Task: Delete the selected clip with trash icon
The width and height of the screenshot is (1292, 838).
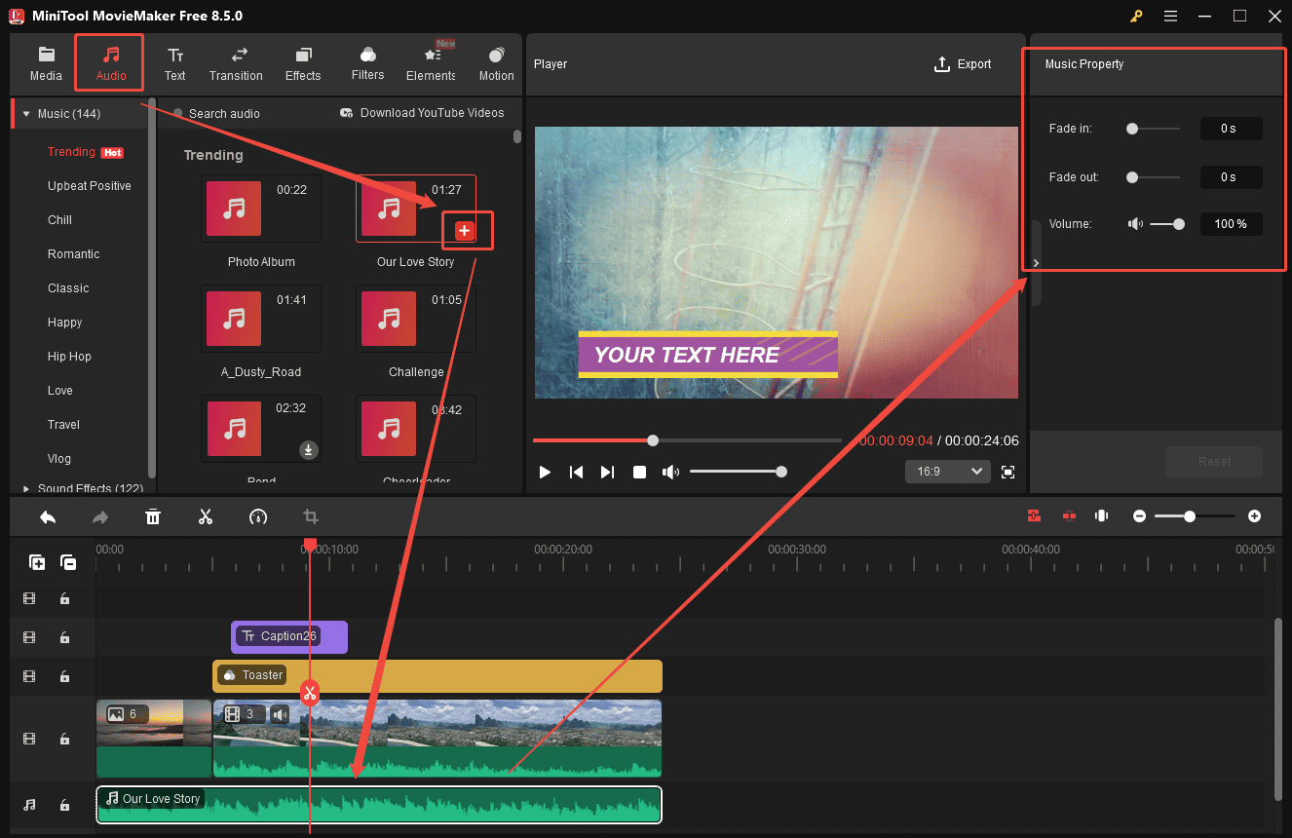Action: [153, 516]
